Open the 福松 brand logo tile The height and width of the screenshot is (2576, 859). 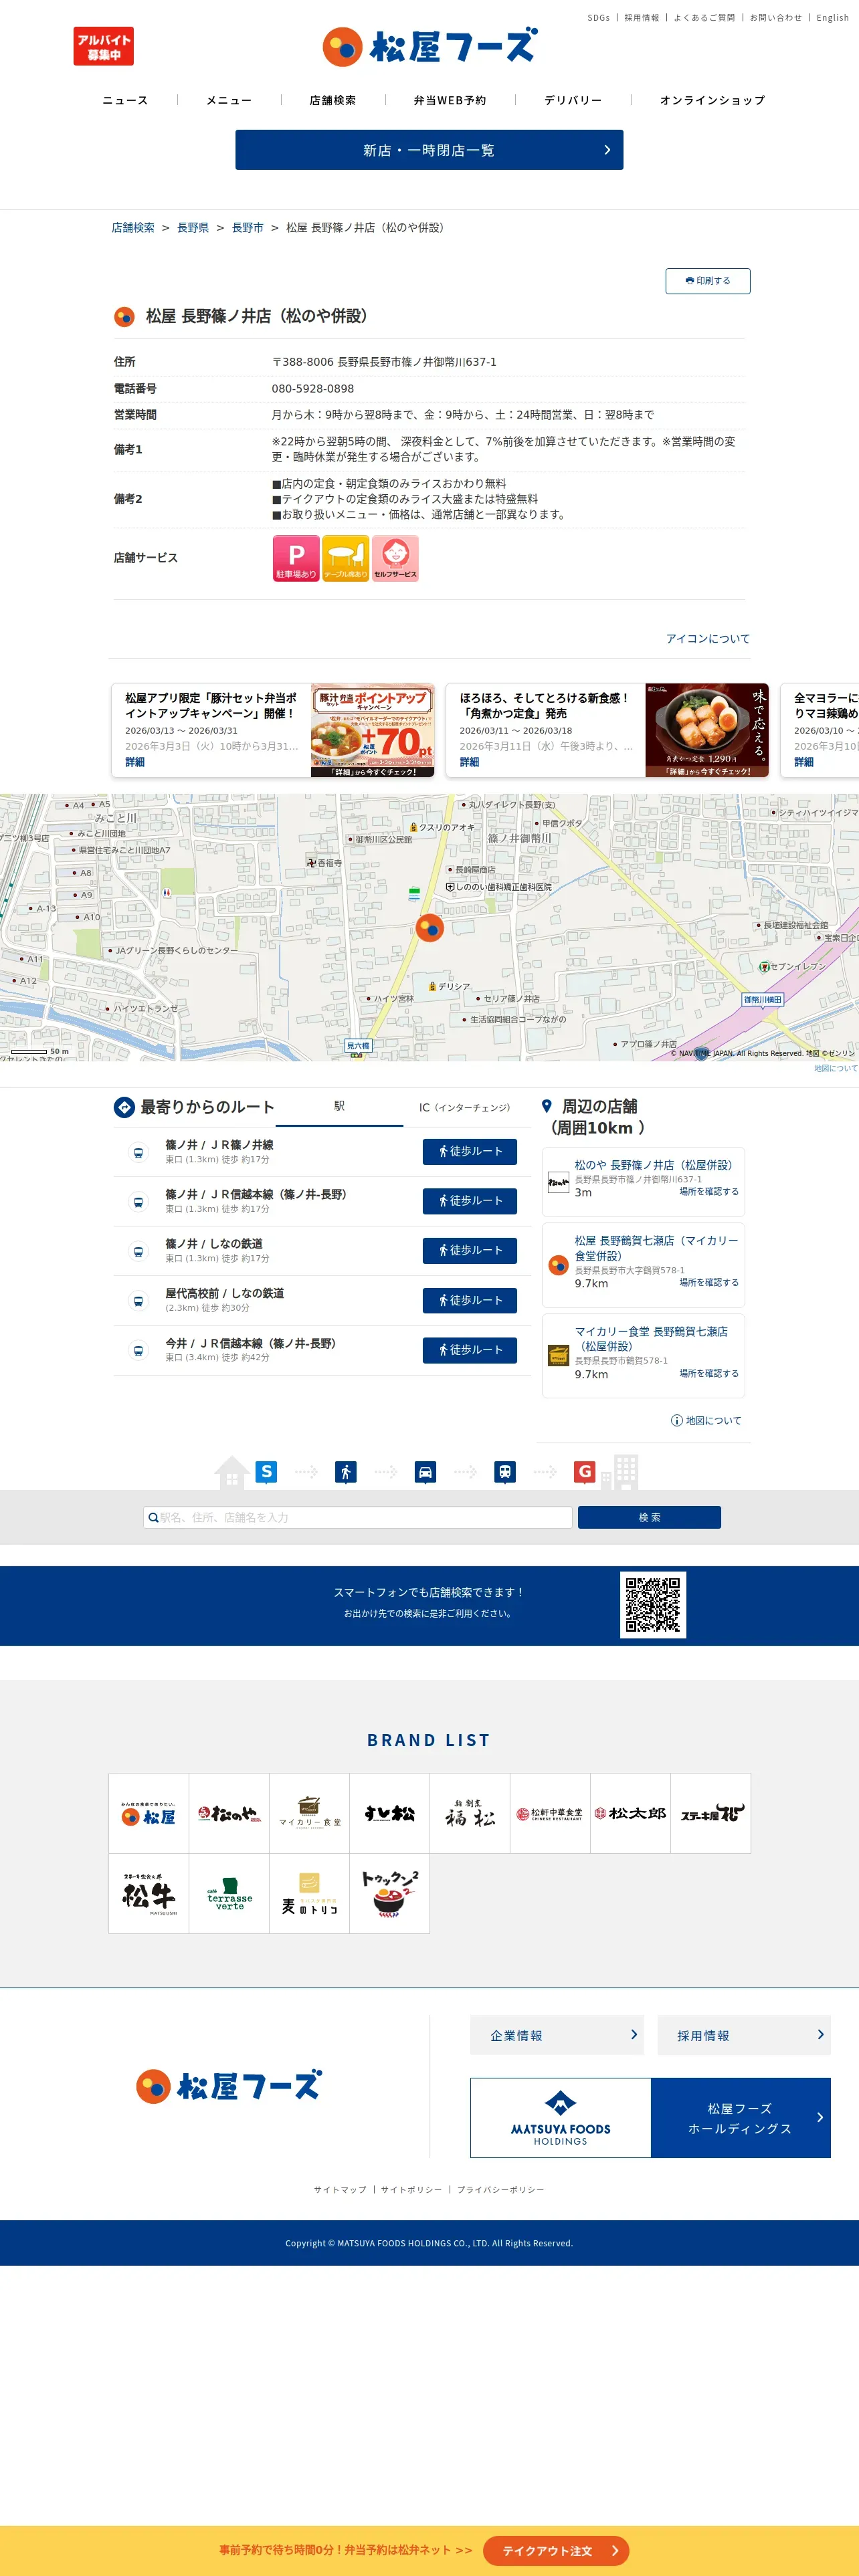coord(470,1814)
